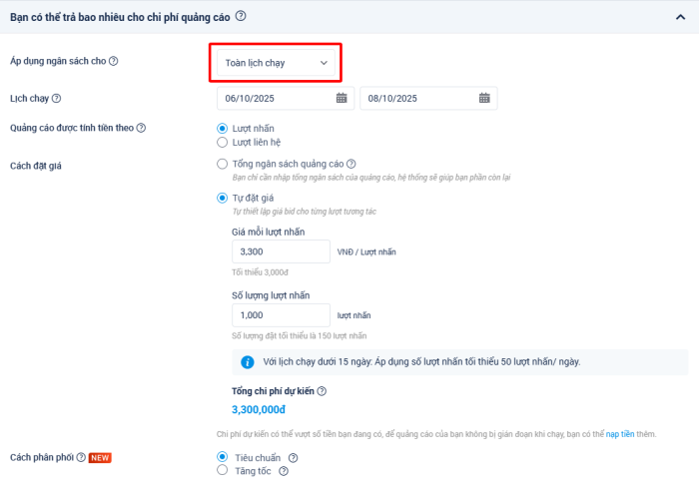The width and height of the screenshot is (699, 492).
Task: Open calendar icon for start date 06/10/2025
Action: [342, 98]
